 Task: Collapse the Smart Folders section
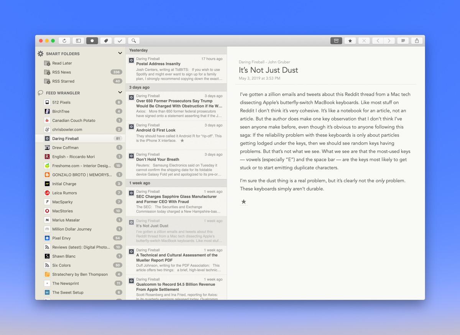pos(120,53)
